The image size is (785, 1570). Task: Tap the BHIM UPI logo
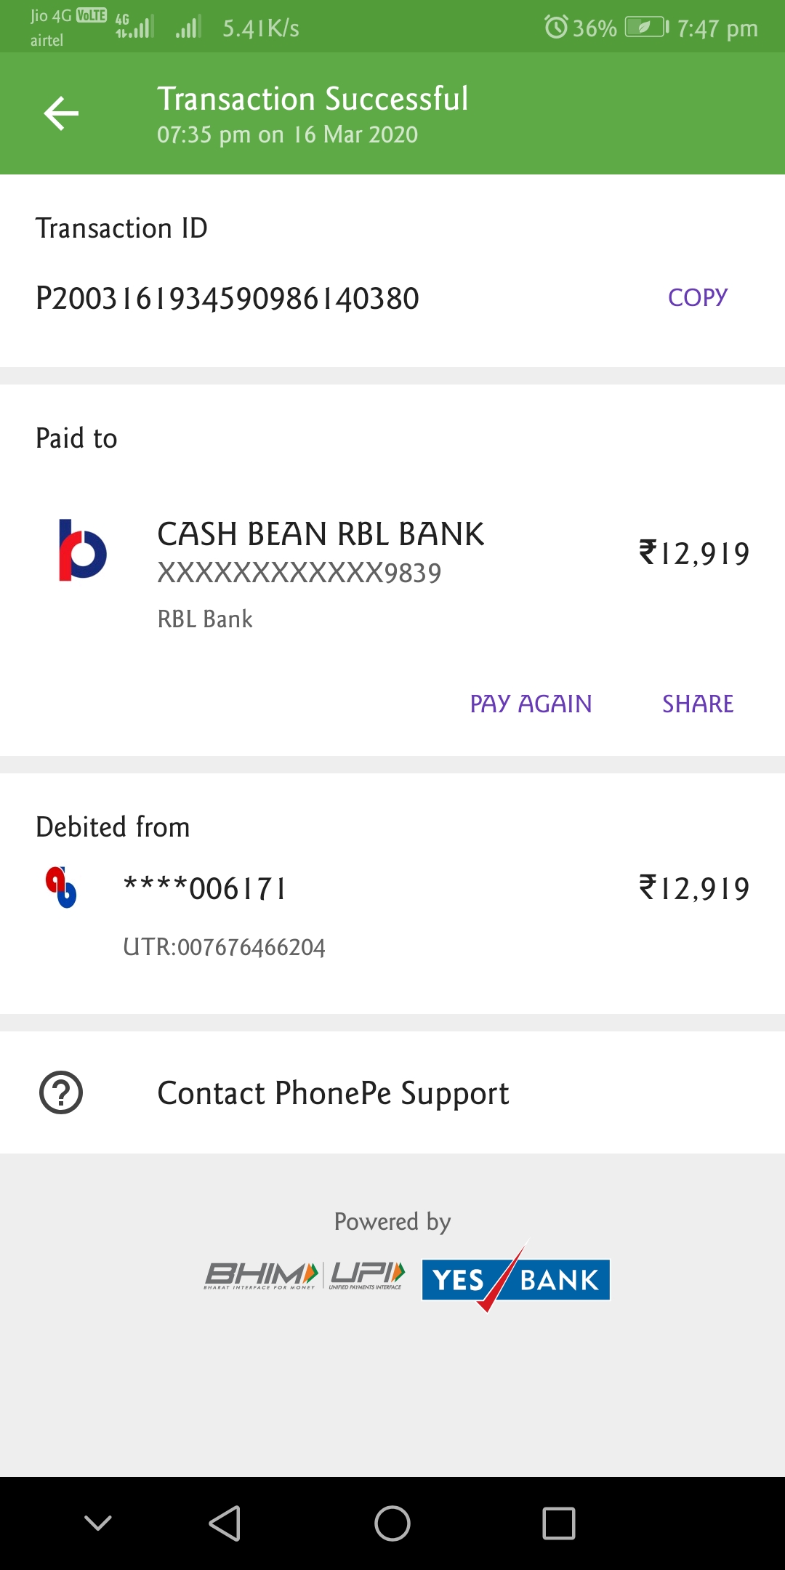pyautogui.click(x=304, y=1276)
